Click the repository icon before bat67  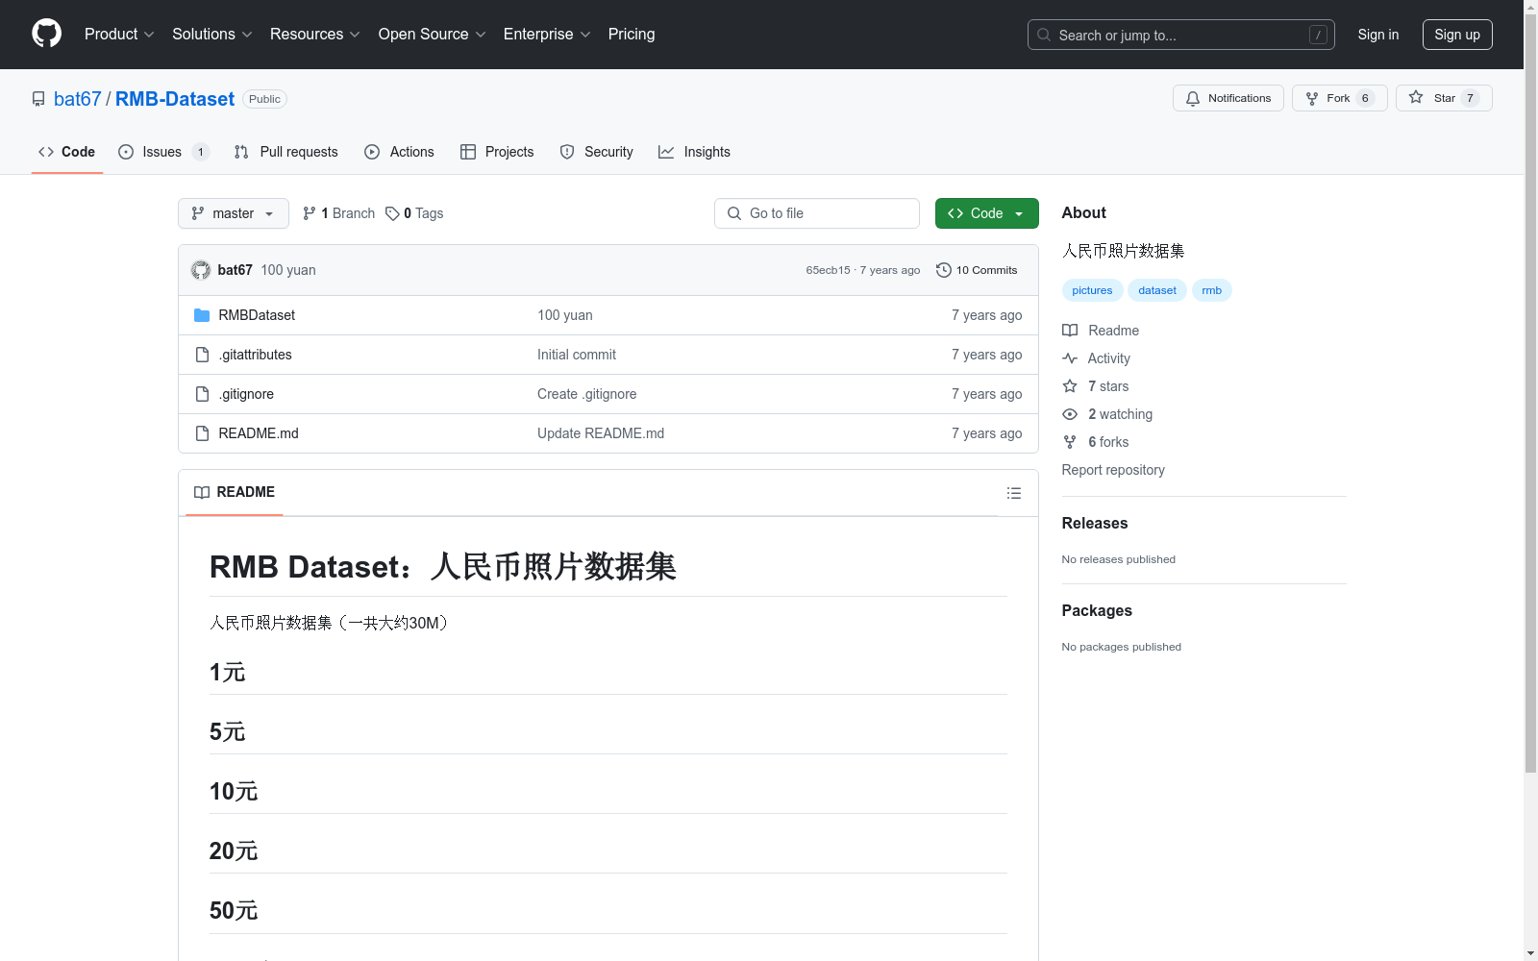pyautogui.click(x=38, y=99)
